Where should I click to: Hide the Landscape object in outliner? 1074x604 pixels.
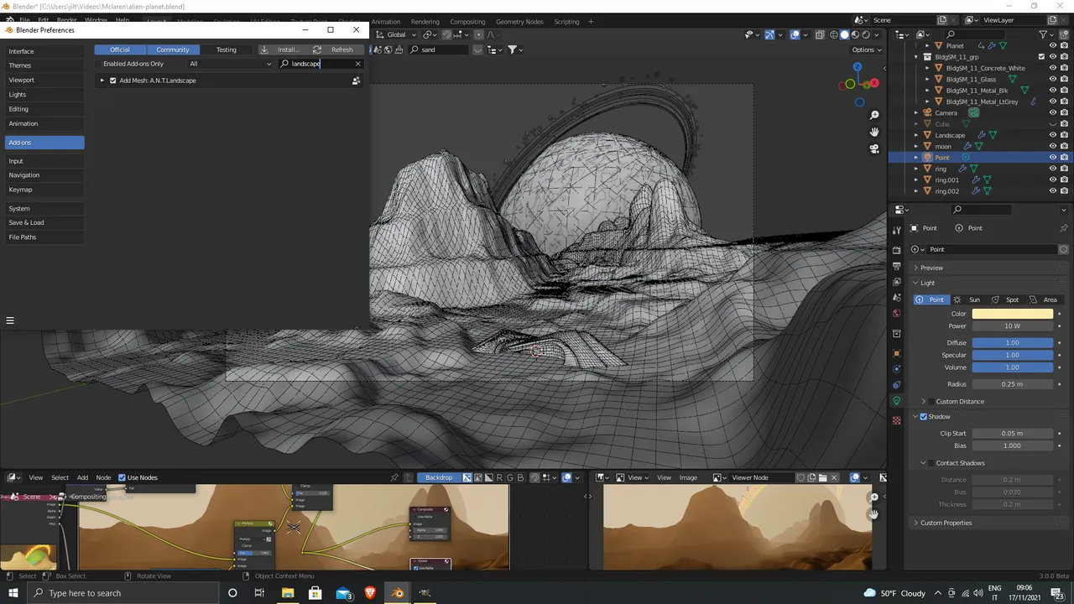(1053, 135)
